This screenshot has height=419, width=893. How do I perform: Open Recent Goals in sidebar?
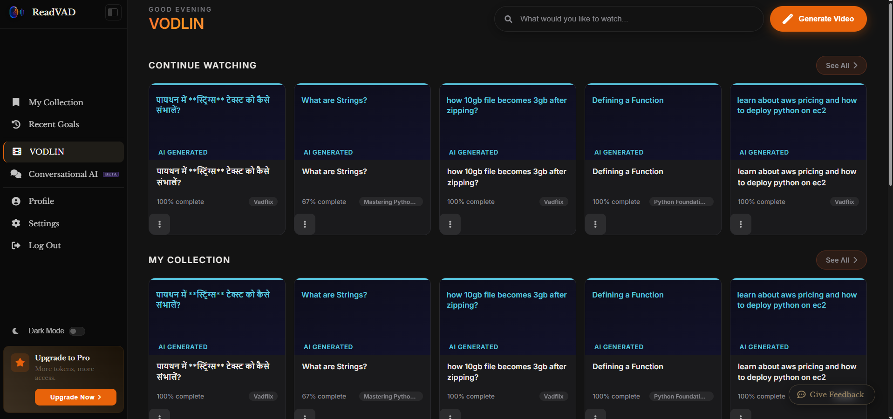[x=63, y=124]
